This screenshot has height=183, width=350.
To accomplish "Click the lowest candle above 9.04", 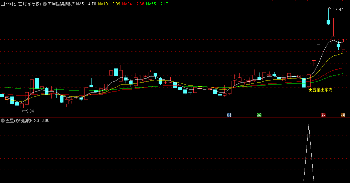I will 22,106.
